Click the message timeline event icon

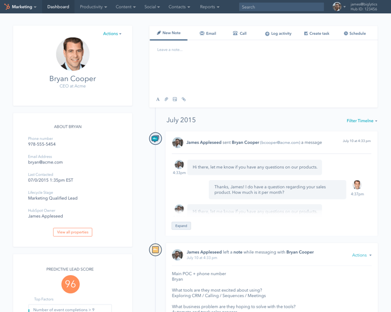(155, 139)
